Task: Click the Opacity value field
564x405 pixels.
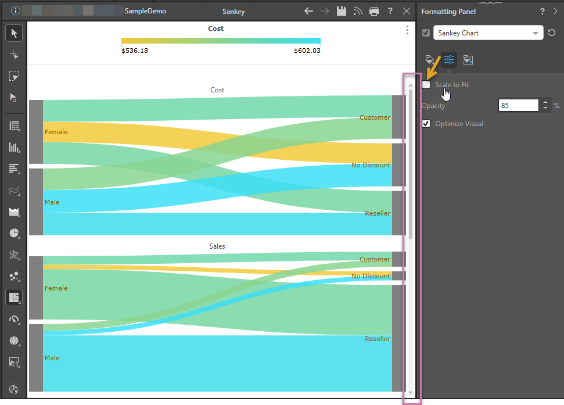Action: [518, 105]
